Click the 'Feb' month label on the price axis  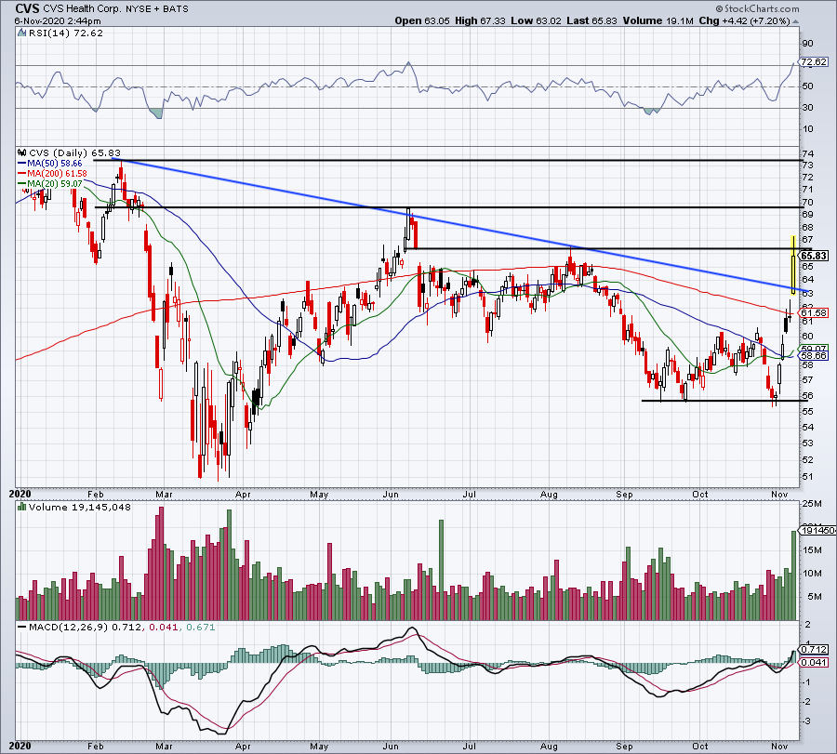(96, 494)
